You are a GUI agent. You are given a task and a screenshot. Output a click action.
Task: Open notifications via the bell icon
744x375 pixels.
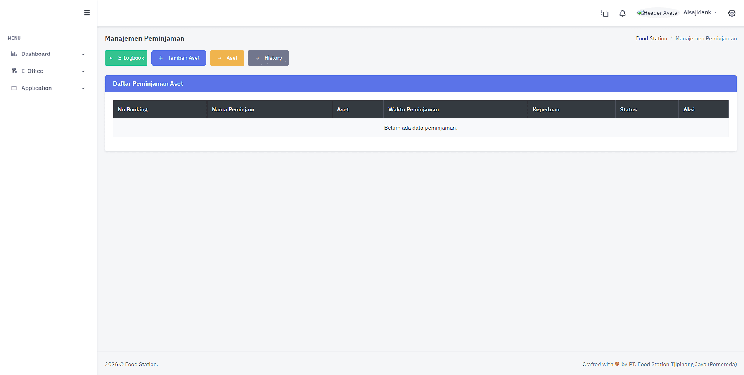[x=622, y=13]
